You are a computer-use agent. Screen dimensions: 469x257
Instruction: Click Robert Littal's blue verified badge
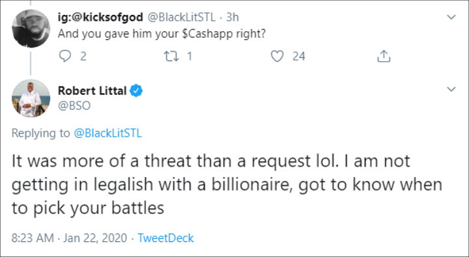(x=136, y=90)
